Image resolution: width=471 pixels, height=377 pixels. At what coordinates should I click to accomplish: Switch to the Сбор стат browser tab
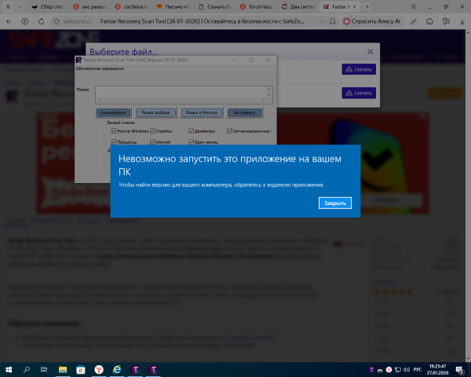(x=49, y=6)
